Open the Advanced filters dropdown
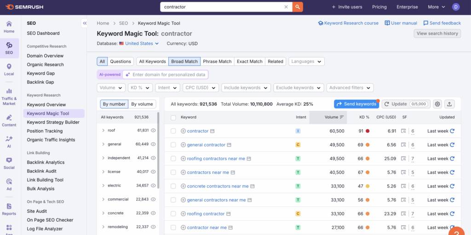 350,88
